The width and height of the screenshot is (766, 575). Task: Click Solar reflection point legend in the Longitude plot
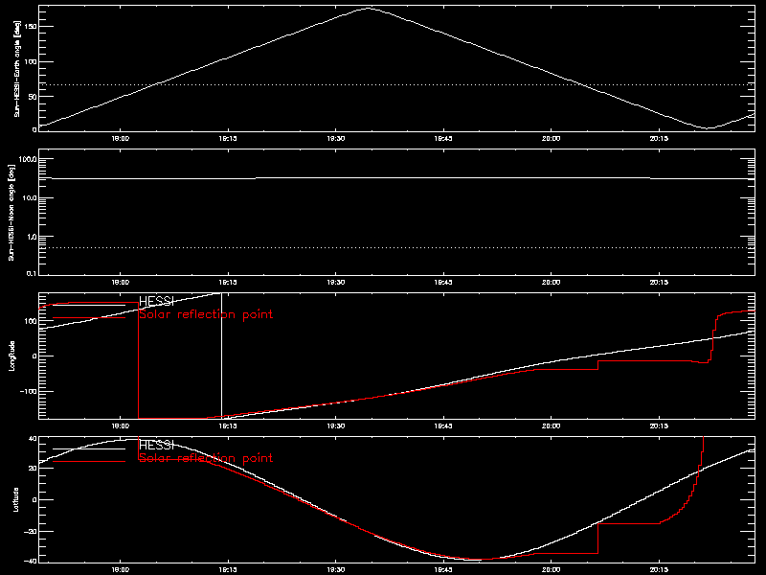[x=206, y=314]
